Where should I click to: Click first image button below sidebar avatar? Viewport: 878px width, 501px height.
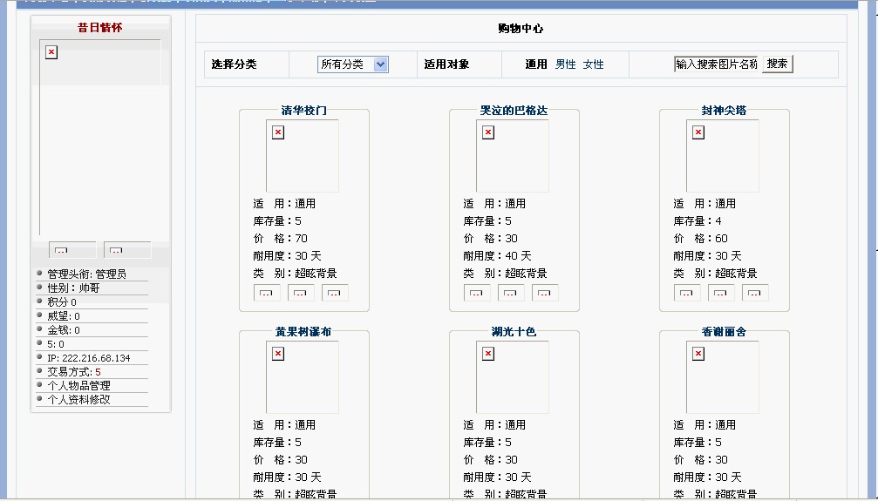[x=72, y=250]
